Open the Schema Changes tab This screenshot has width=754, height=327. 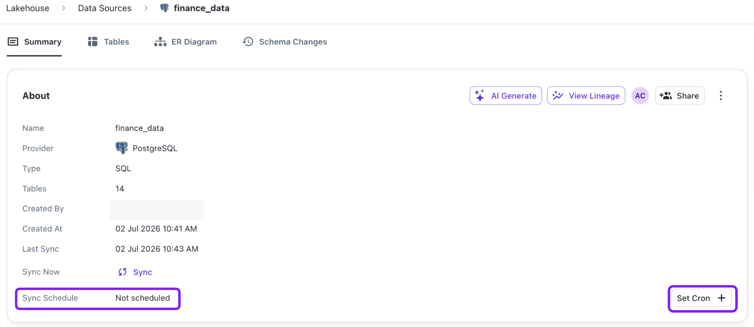[x=285, y=42]
